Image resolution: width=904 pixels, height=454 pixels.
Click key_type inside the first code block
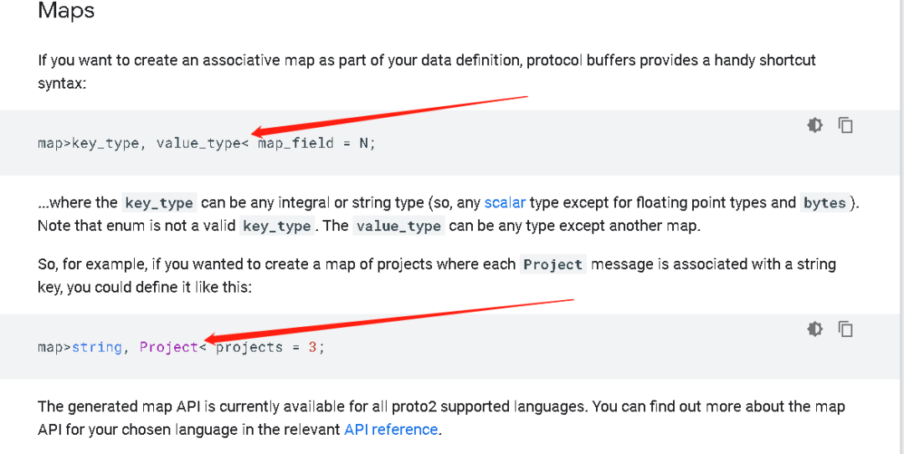[105, 143]
